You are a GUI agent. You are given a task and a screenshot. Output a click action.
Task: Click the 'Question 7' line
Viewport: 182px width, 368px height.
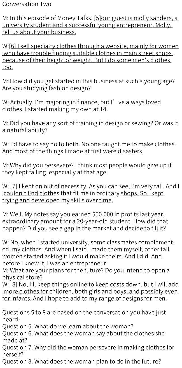coord(88,351)
